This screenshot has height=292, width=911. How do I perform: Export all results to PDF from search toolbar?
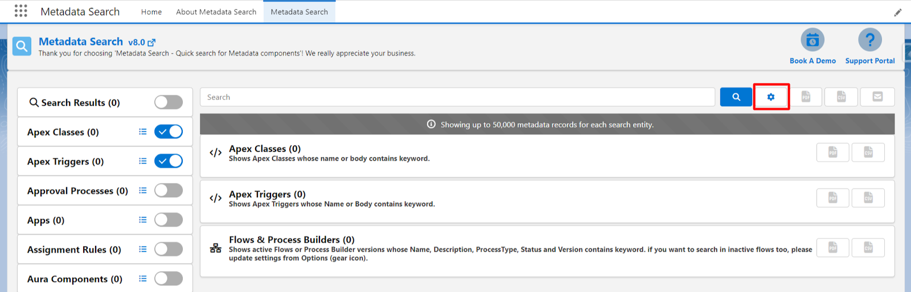tap(806, 97)
